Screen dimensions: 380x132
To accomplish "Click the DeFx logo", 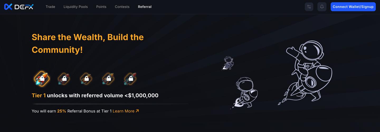I will click(19, 7).
